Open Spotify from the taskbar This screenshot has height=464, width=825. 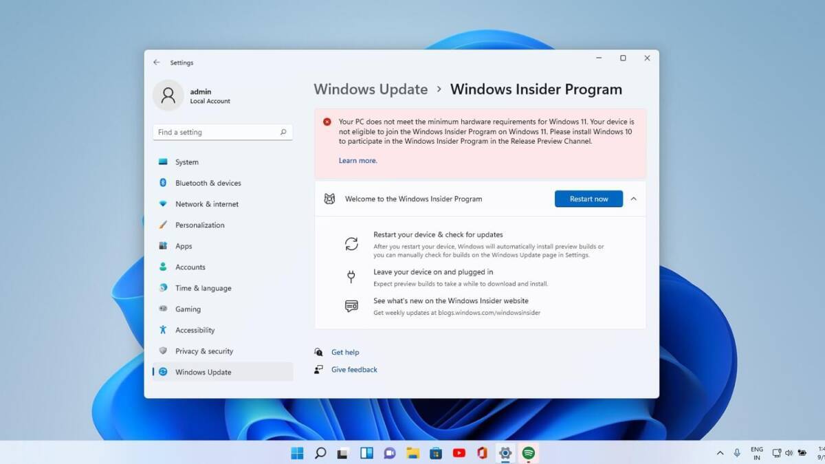(529, 453)
